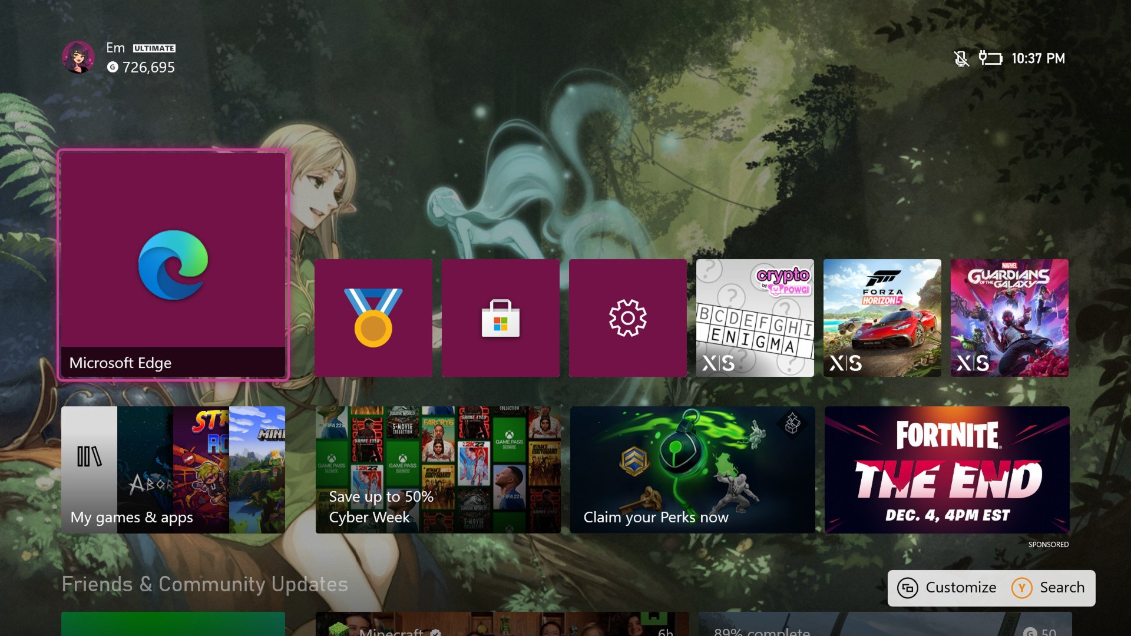Open the Achievements medal tile
The height and width of the screenshot is (636, 1131).
click(374, 318)
